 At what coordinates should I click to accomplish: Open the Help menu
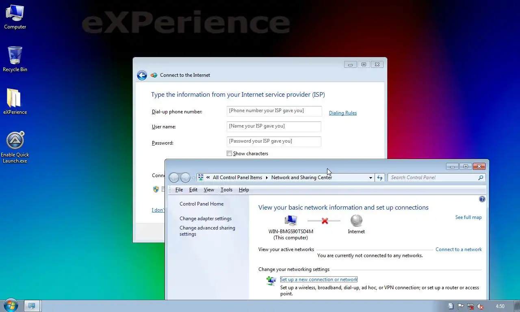[244, 190]
